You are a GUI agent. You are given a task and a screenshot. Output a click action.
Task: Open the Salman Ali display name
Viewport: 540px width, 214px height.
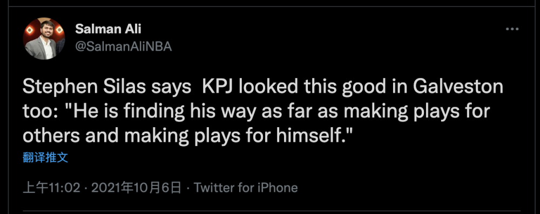108,29
